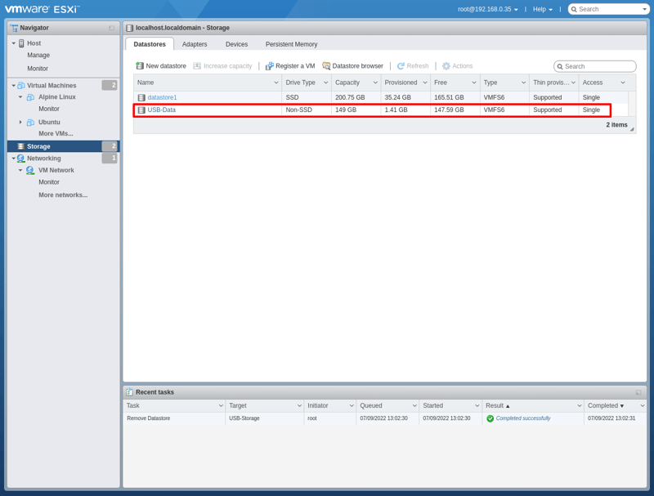Screen dimensions: 654x496
Task: Switch to the Persistent Memory tab
Action: coord(291,44)
